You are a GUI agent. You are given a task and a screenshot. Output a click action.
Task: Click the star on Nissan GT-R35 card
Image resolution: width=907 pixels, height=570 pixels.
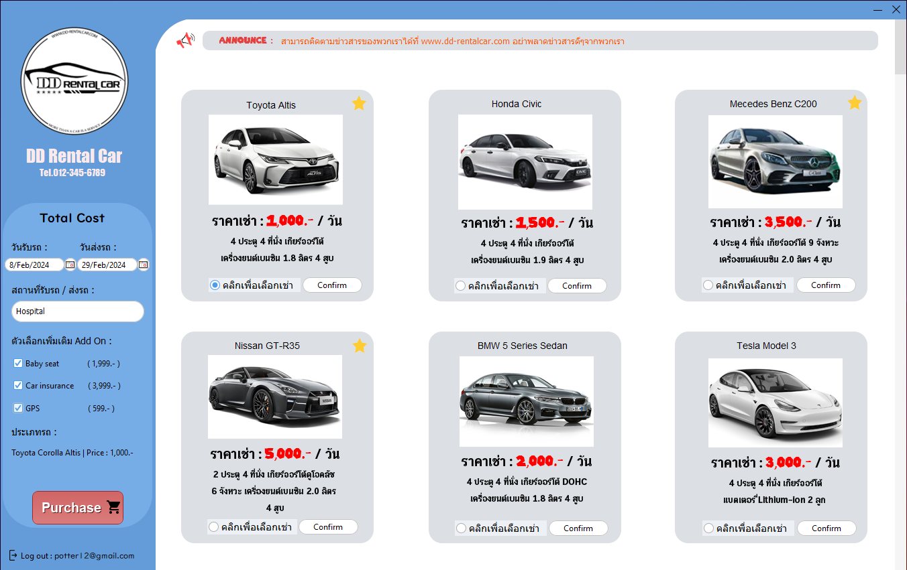(x=360, y=346)
